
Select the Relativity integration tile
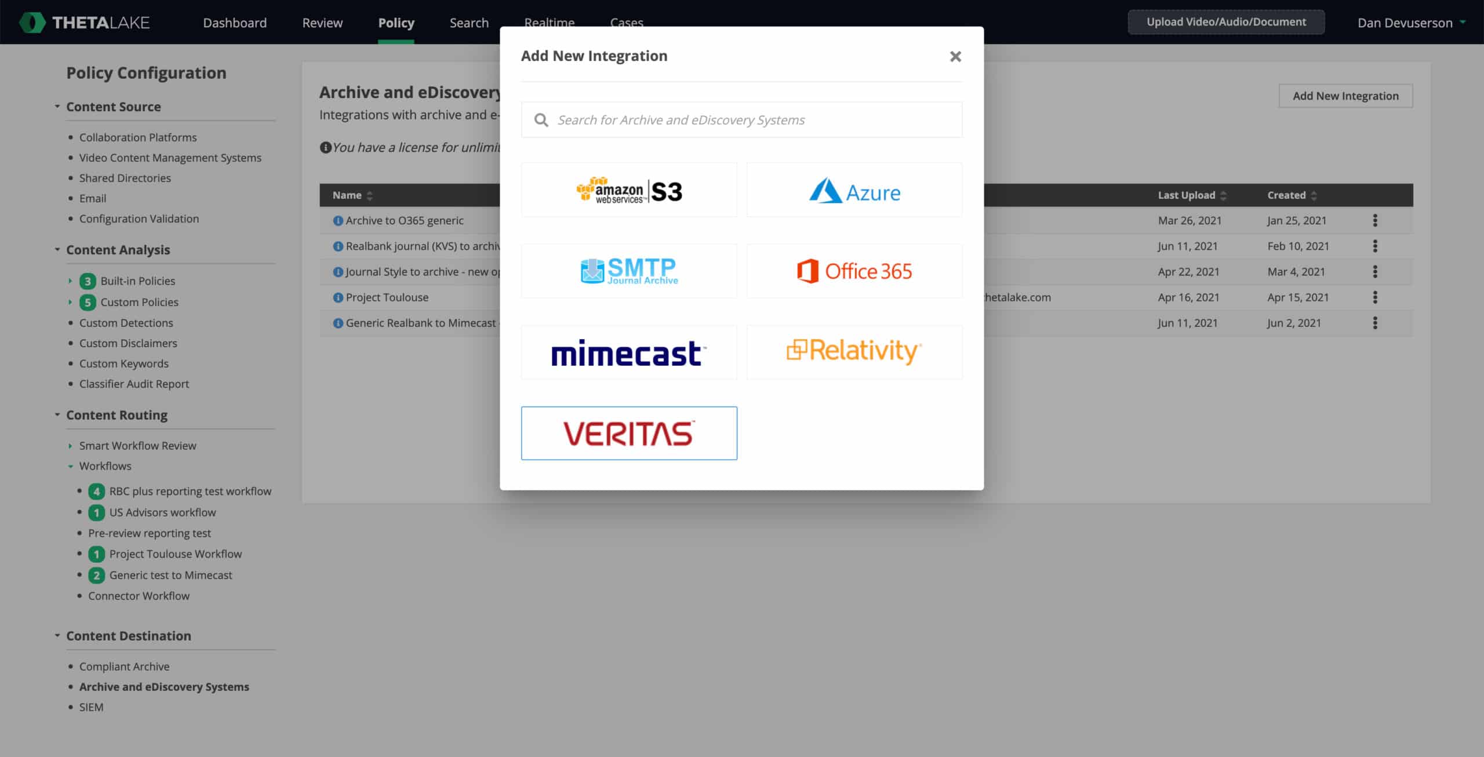[854, 352]
